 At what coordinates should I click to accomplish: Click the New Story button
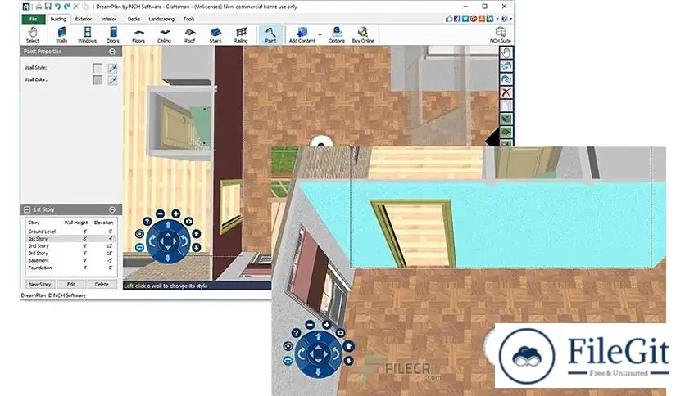coord(40,285)
